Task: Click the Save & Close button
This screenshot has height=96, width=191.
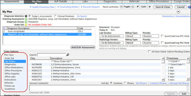Action: [163, 7]
